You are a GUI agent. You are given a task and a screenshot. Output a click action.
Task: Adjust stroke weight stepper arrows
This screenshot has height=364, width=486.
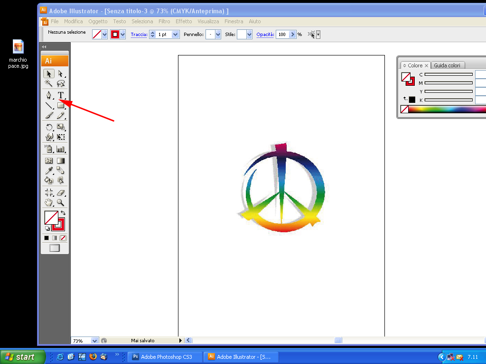[152, 34]
